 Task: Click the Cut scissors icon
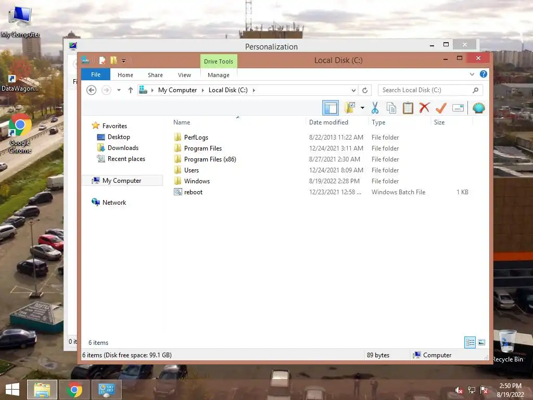(x=375, y=108)
